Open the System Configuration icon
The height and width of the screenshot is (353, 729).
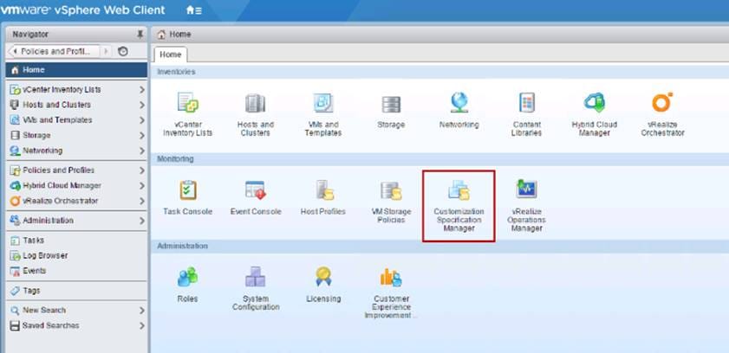coord(255,277)
